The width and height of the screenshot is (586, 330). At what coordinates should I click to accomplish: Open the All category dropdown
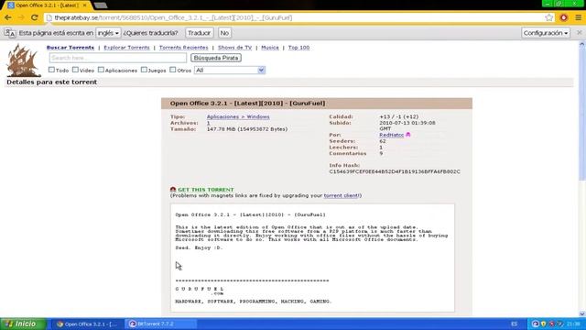230,70
